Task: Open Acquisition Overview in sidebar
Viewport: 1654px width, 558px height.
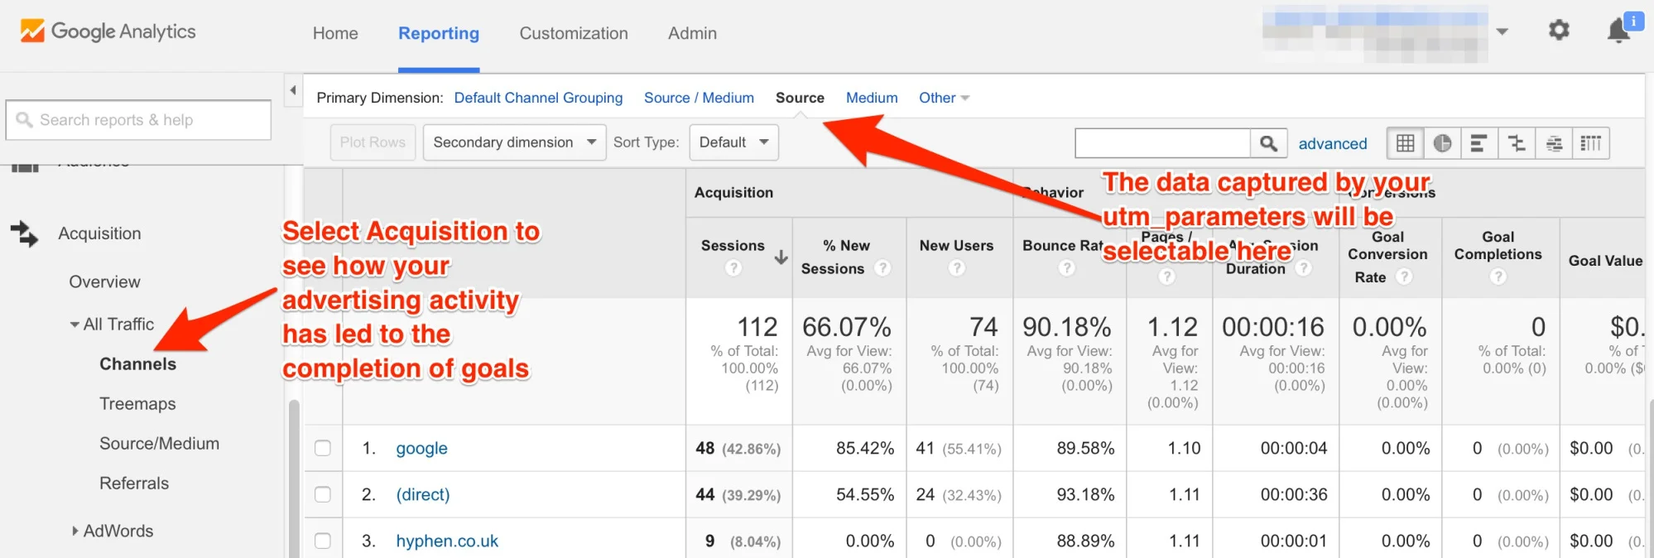Action: tap(105, 282)
